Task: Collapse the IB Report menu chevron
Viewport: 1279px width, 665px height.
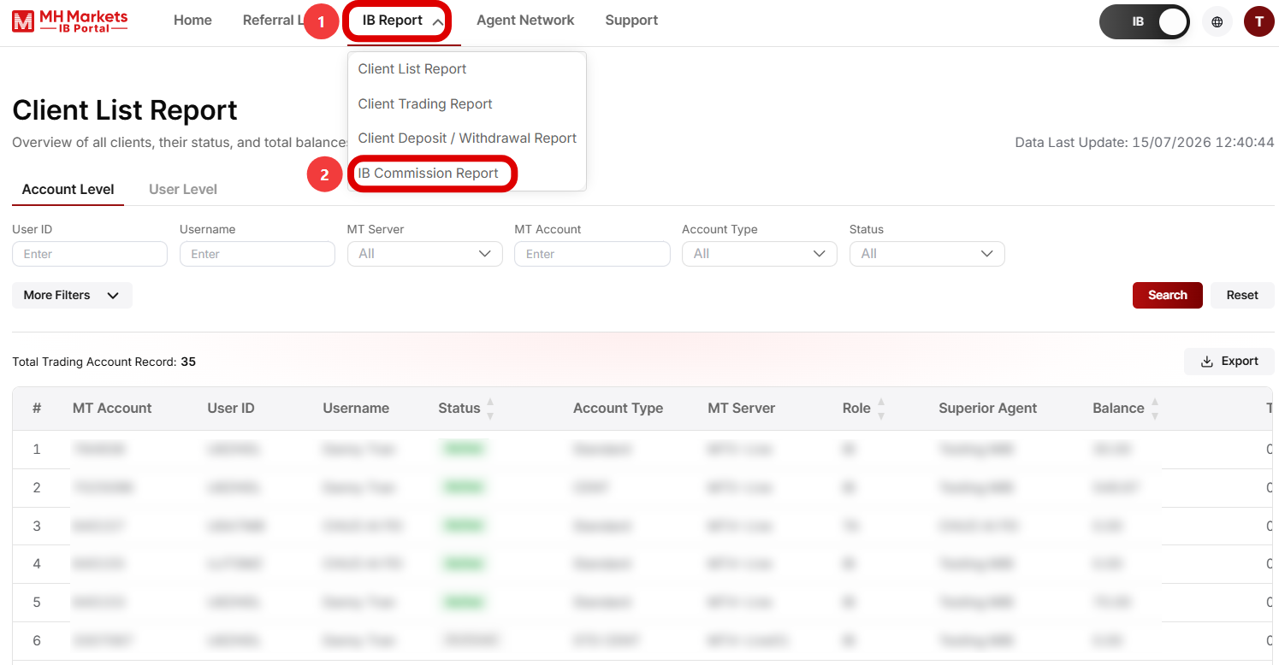Action: pos(437,21)
